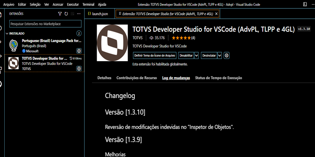Click the Changelog heading
Image resolution: width=315 pixels, height=157 pixels.
click(120, 96)
